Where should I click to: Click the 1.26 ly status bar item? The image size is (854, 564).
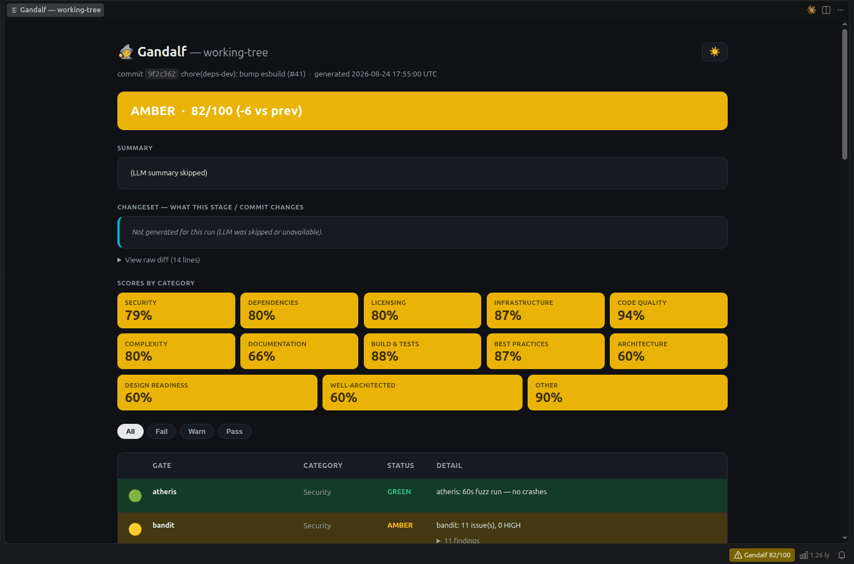[815, 555]
